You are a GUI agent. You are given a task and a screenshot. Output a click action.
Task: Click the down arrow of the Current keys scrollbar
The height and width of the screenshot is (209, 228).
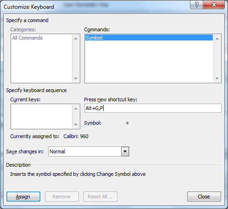(x=76, y=124)
